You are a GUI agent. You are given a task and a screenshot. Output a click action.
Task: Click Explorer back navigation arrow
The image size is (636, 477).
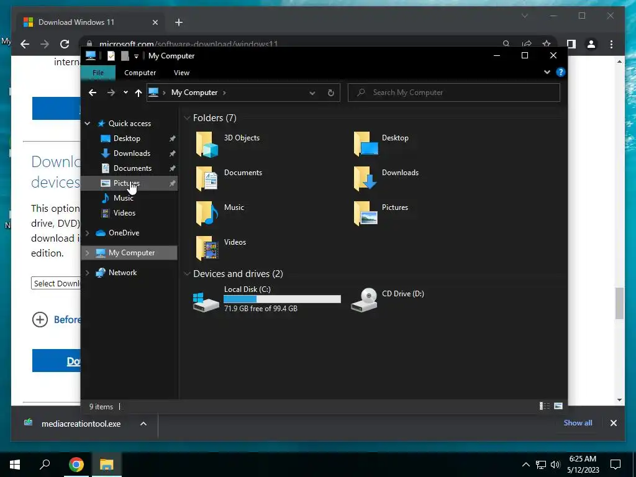coord(93,93)
